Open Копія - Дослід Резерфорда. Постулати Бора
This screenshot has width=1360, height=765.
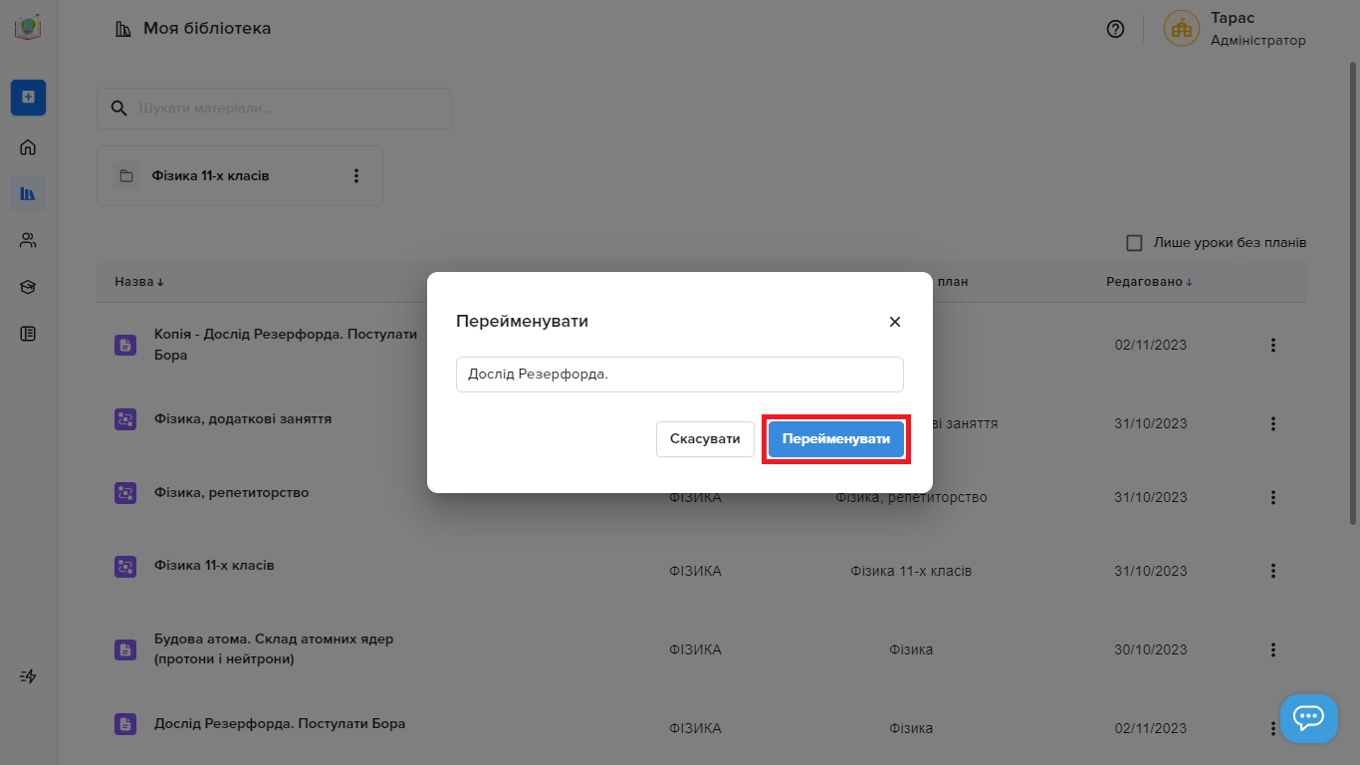pos(286,345)
